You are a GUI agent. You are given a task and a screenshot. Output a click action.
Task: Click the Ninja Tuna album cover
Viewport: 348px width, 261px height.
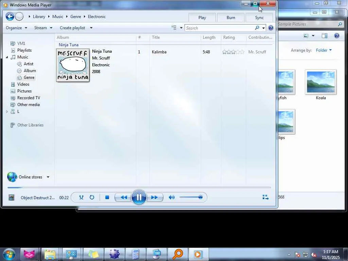click(73, 65)
